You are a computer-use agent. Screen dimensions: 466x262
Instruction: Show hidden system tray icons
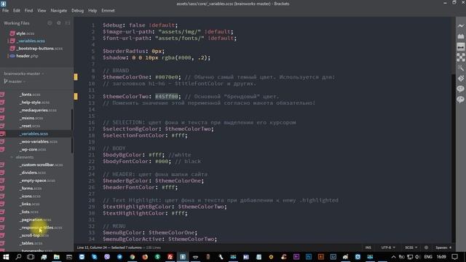[x=393, y=257]
